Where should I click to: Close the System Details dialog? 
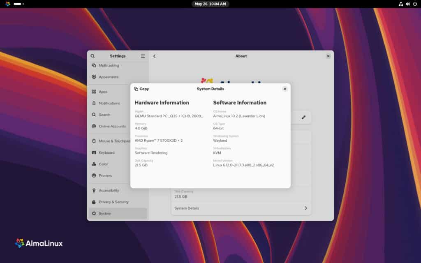click(x=285, y=89)
